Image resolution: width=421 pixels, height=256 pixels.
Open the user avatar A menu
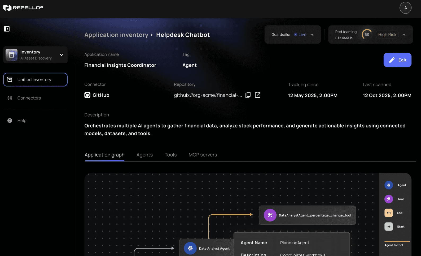pos(405,8)
